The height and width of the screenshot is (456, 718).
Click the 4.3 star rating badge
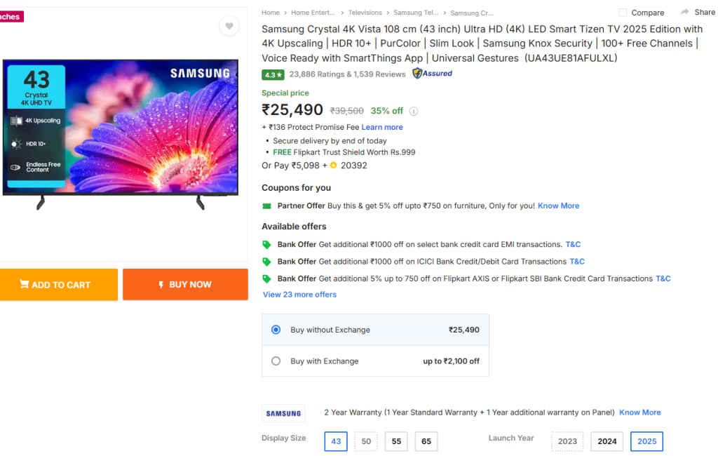[272, 74]
